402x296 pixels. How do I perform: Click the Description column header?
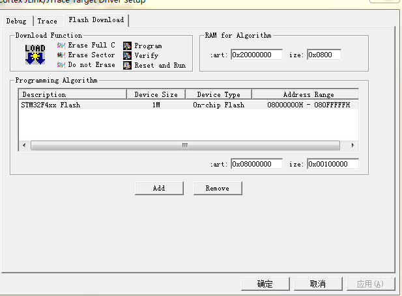(x=73, y=94)
